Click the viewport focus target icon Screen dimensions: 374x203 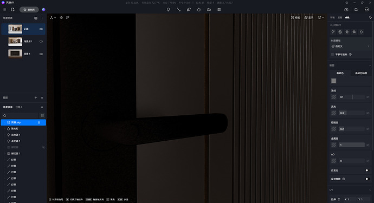click(x=61, y=18)
